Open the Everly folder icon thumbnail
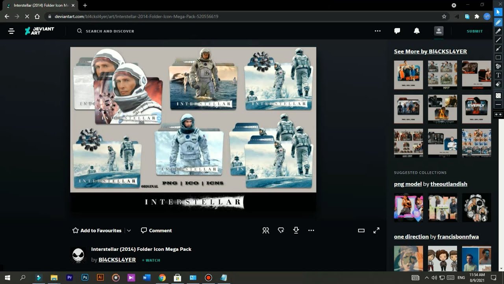The image size is (504, 284). click(476, 109)
